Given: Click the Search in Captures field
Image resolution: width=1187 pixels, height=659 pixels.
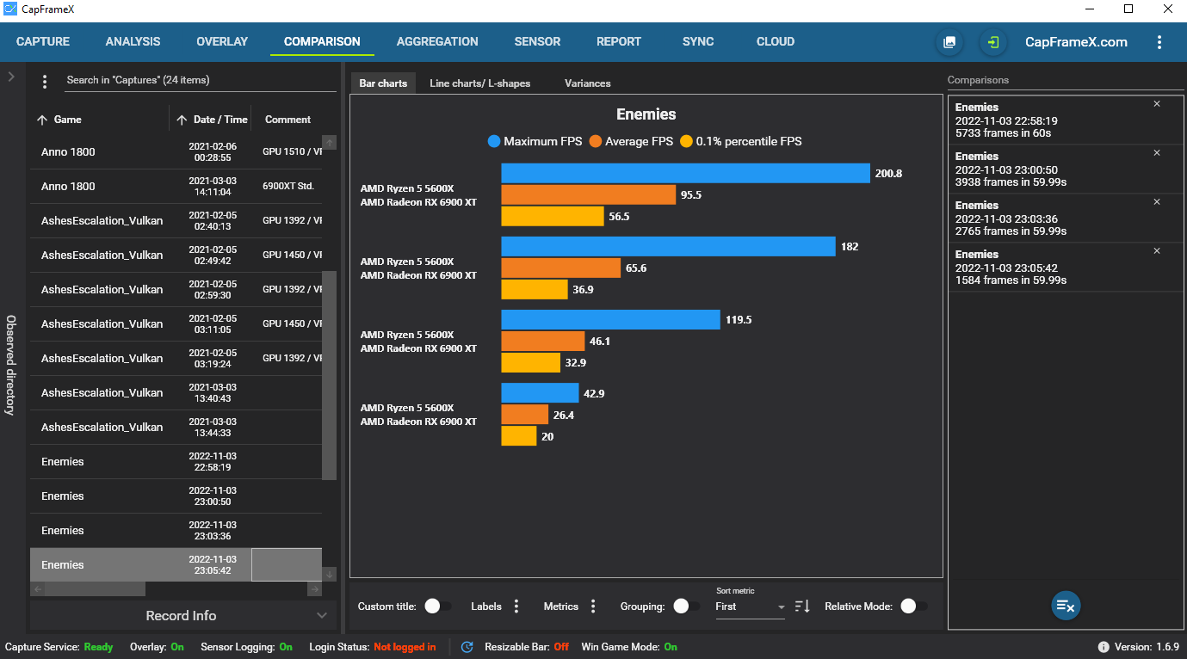Looking at the screenshot, I should click(x=201, y=80).
